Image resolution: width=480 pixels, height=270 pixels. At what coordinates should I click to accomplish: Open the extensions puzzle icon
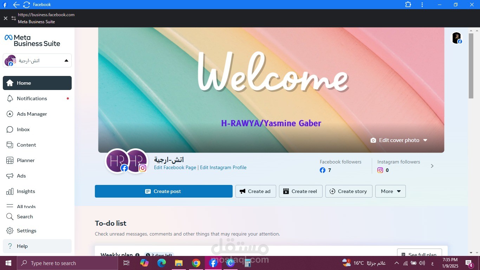point(408,5)
